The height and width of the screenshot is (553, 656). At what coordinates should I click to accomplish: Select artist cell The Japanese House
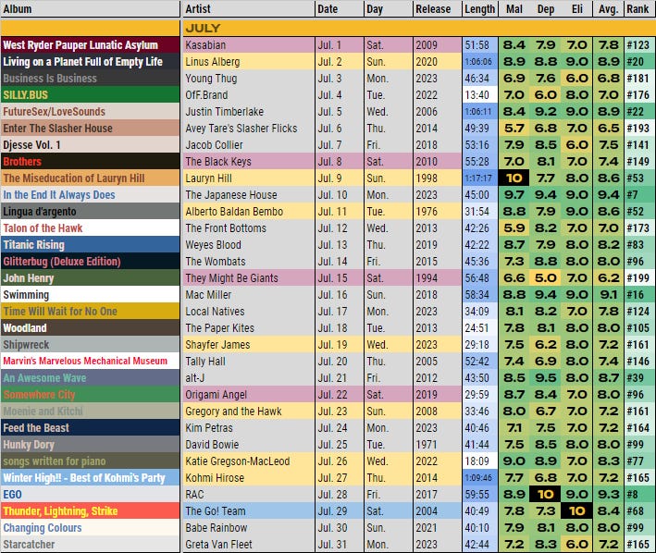pyautogui.click(x=249, y=195)
